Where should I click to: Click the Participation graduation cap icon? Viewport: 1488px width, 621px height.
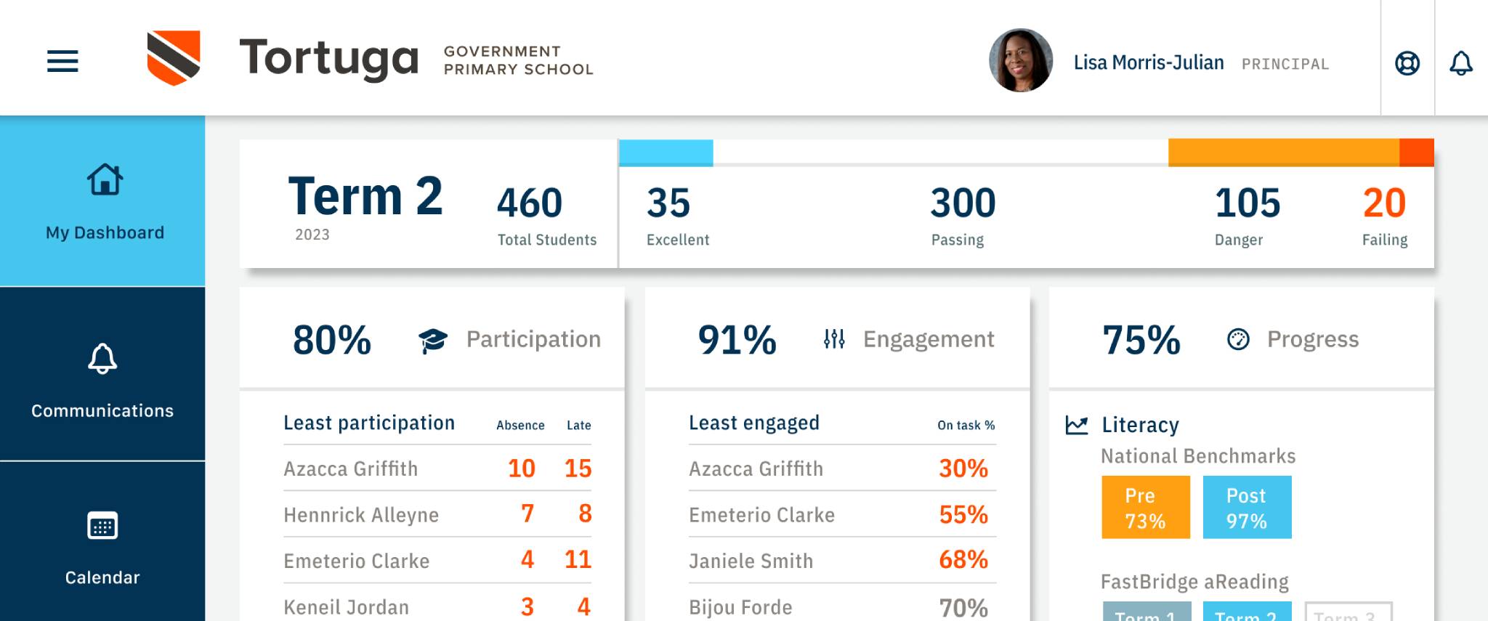click(x=433, y=340)
